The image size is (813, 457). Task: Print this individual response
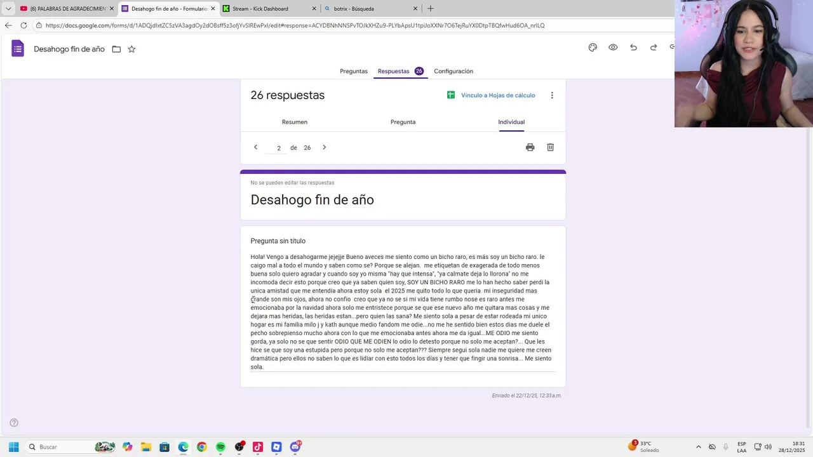click(530, 147)
